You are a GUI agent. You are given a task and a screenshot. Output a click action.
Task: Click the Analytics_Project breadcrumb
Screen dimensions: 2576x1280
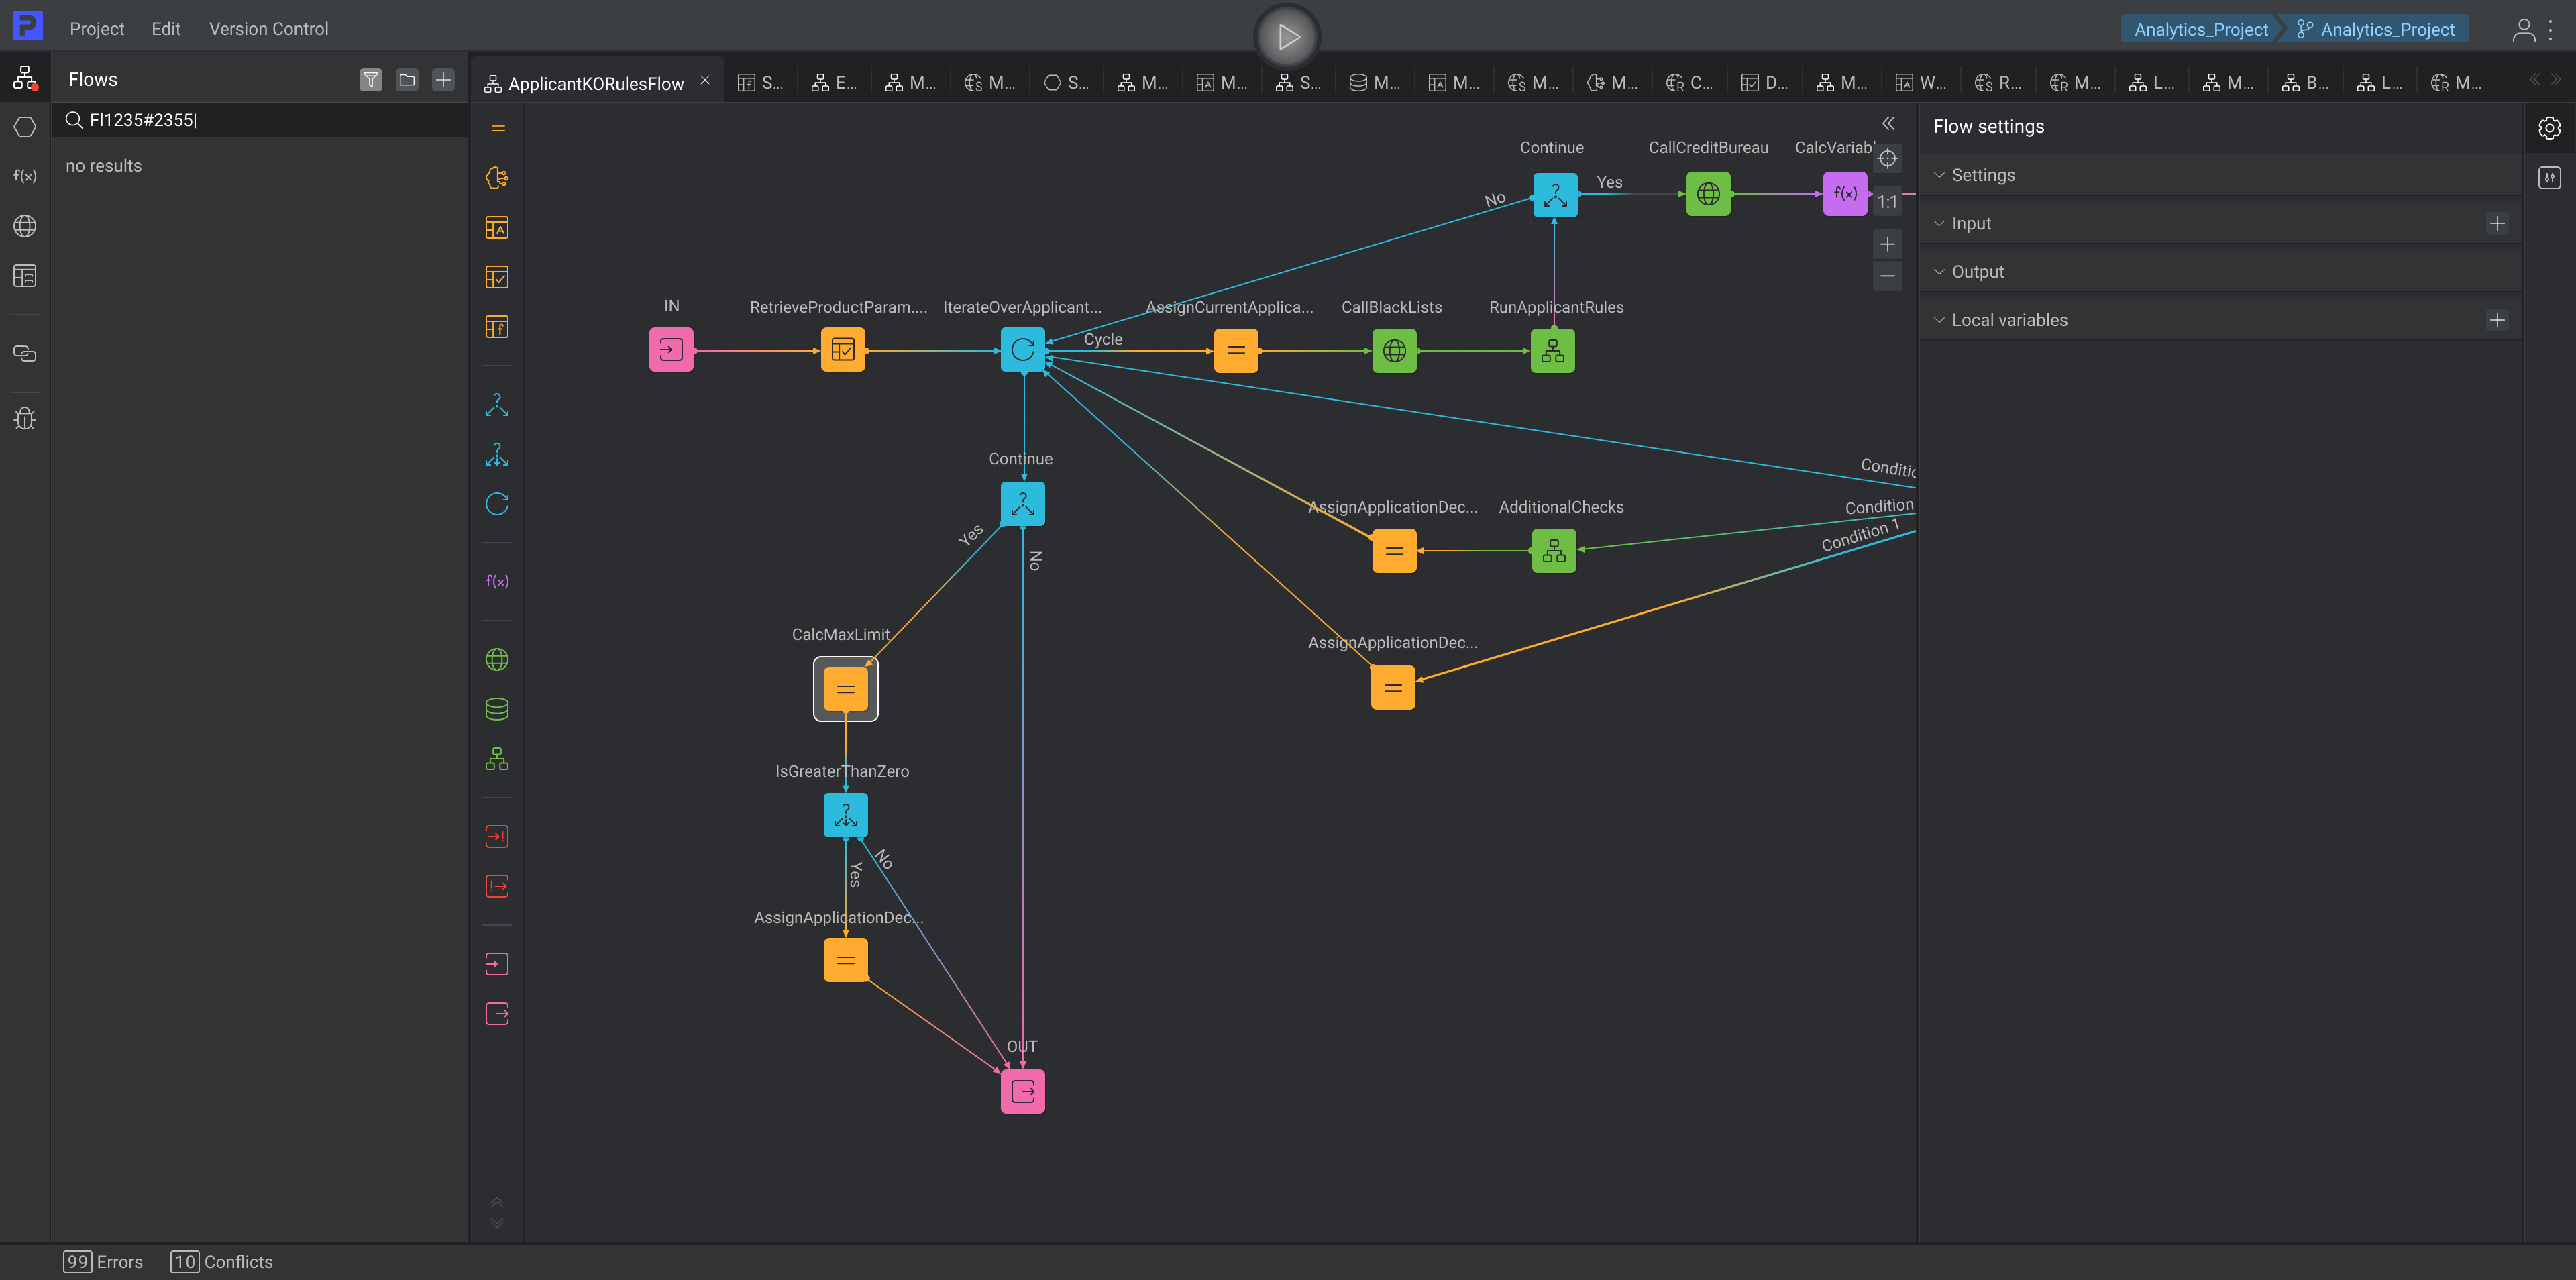(2200, 29)
